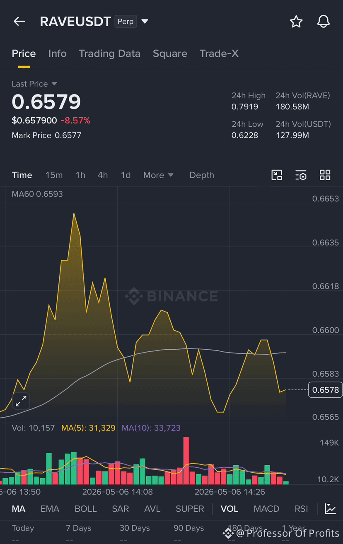343x544 pixels.
Task: Open the four-square grid view icon
Action: pyautogui.click(x=325, y=175)
